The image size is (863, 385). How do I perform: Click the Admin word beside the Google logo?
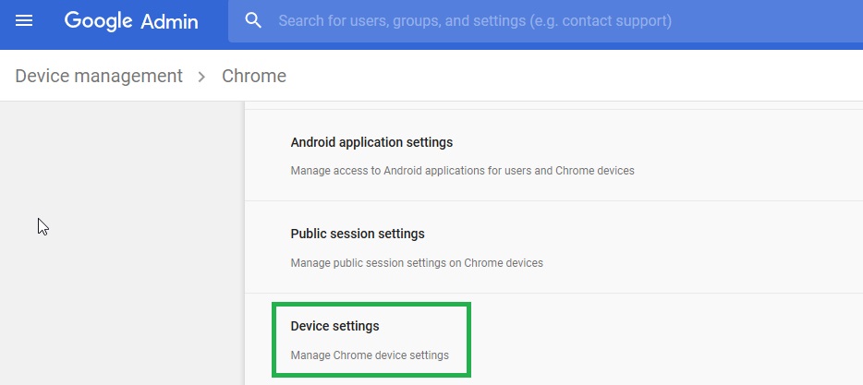[x=169, y=21]
